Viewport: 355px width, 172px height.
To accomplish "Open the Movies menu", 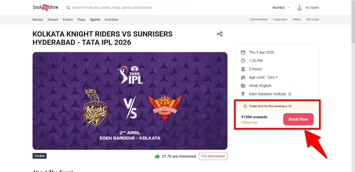I will pos(38,19).
